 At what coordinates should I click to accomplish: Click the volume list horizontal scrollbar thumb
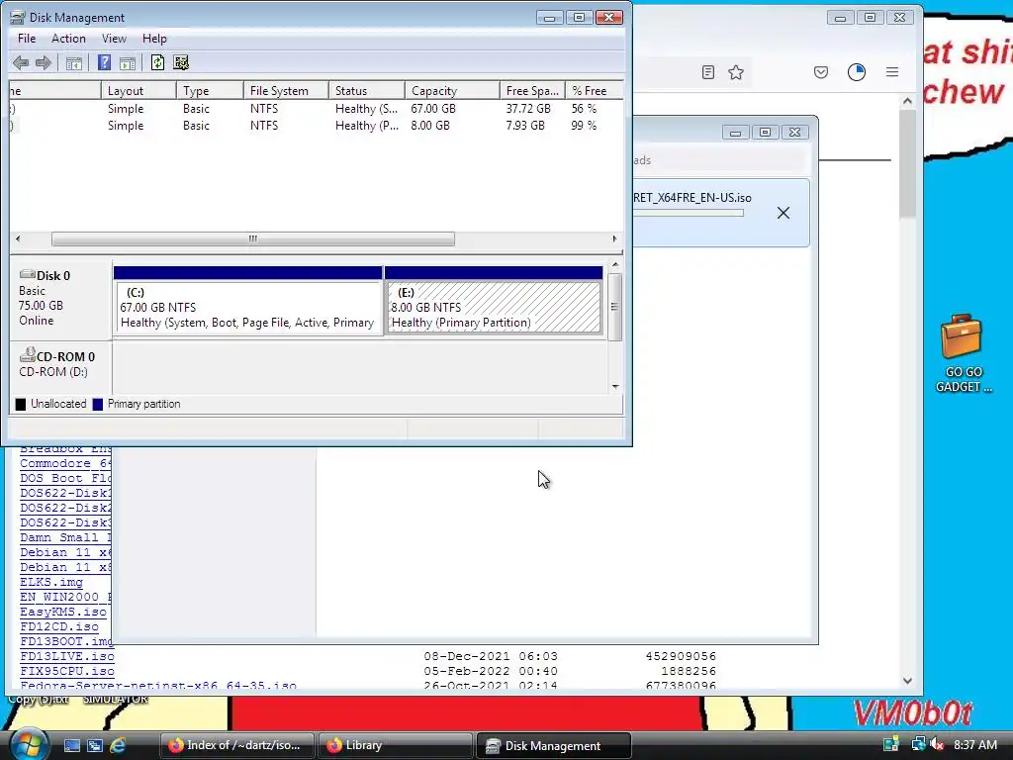tap(252, 239)
